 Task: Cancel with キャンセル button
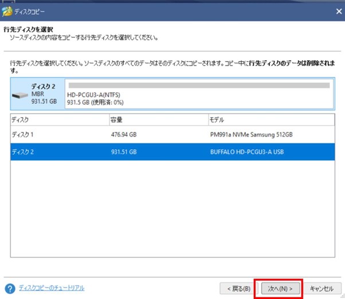[322, 289]
